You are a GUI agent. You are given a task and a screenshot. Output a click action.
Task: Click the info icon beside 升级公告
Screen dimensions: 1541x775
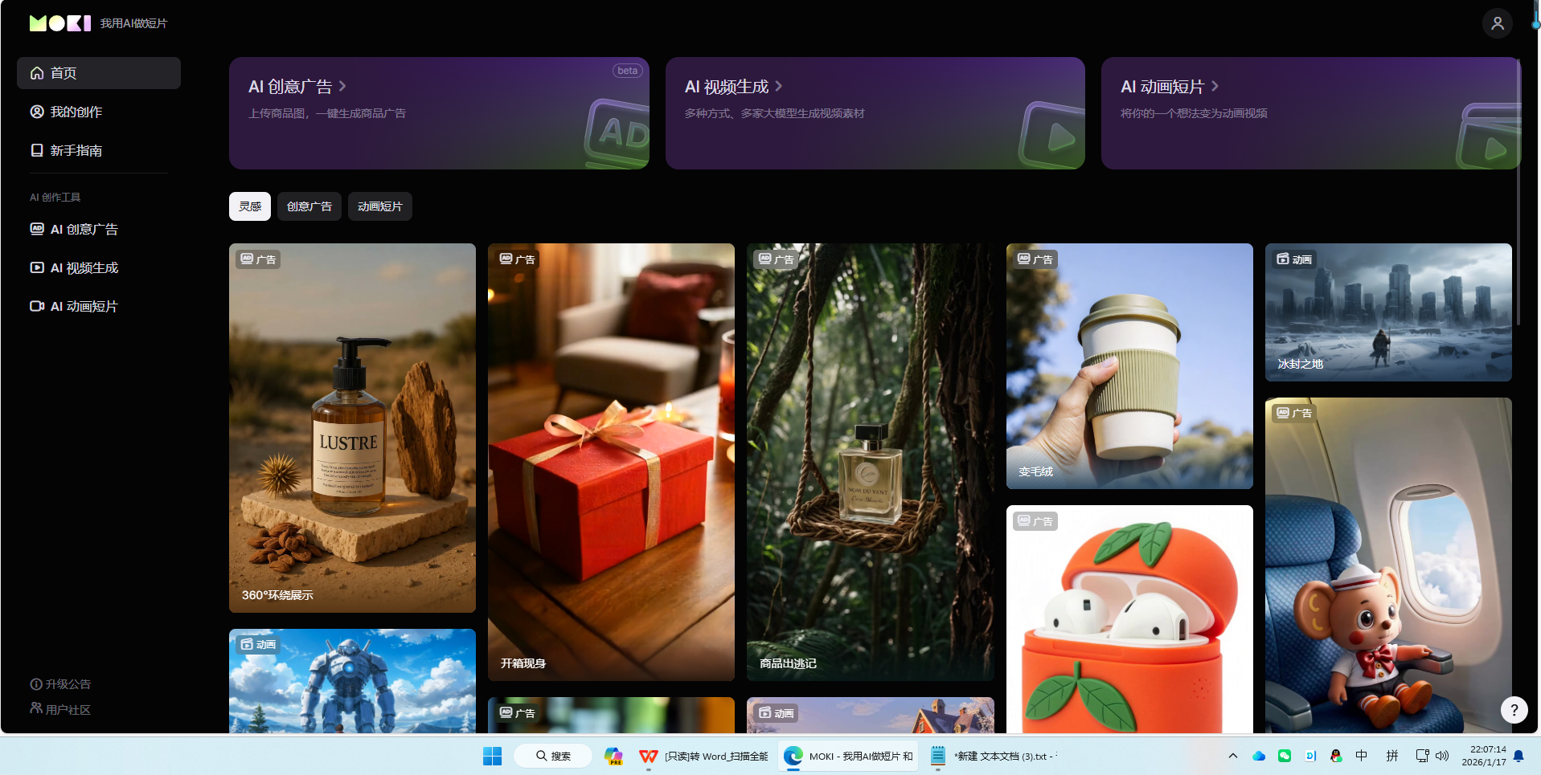pyautogui.click(x=36, y=684)
